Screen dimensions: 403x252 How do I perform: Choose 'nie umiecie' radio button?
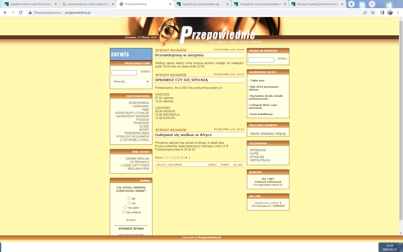point(124,212)
